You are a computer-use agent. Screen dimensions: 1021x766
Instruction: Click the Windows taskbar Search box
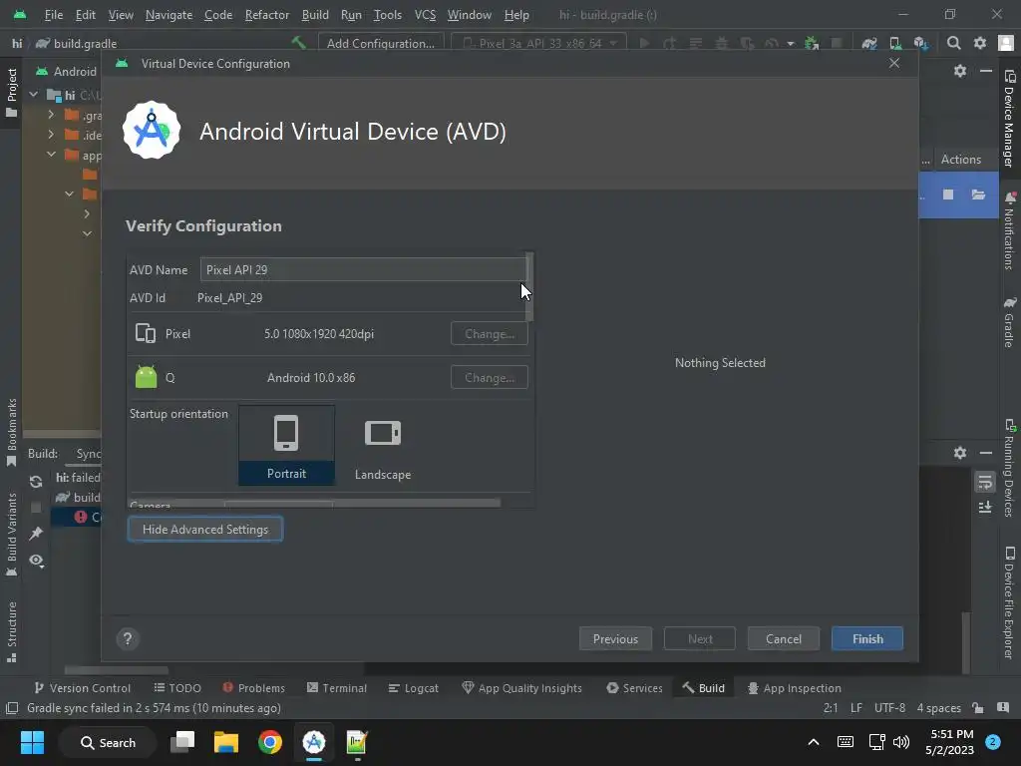point(108,742)
